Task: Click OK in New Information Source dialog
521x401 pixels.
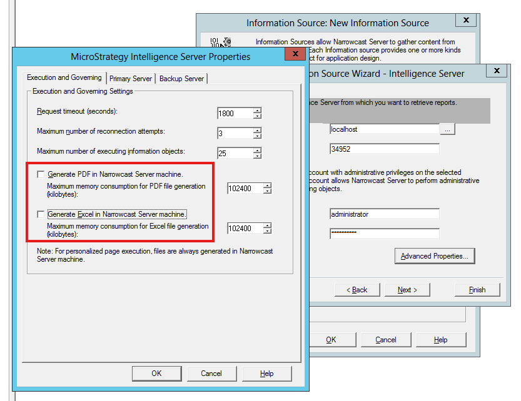Action: [331, 340]
